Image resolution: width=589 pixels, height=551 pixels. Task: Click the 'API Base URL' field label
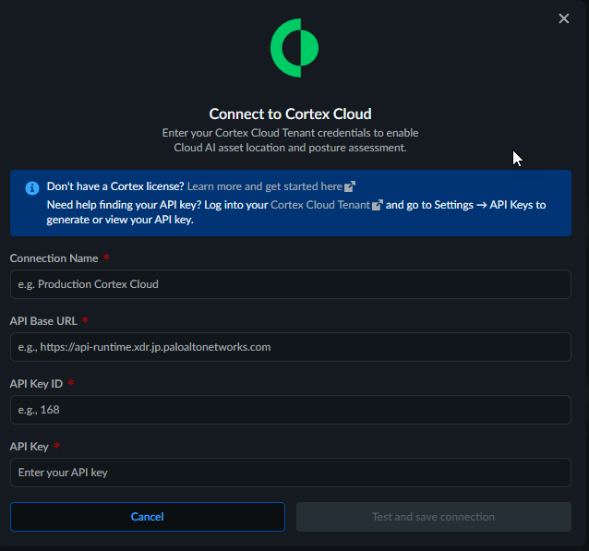(43, 321)
